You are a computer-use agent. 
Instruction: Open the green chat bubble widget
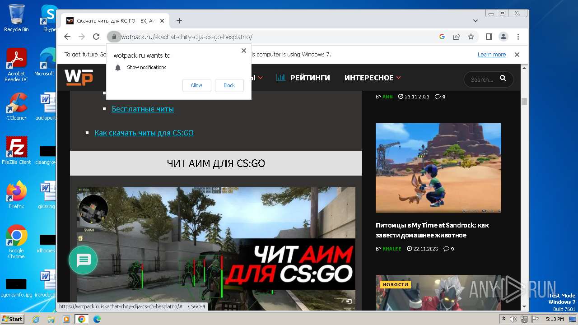(x=83, y=260)
